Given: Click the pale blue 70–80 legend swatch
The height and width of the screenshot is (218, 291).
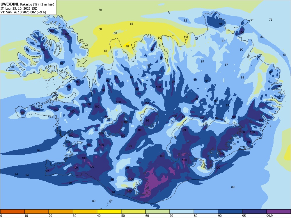Looking at the screenshot, I should click(x=182, y=212).
